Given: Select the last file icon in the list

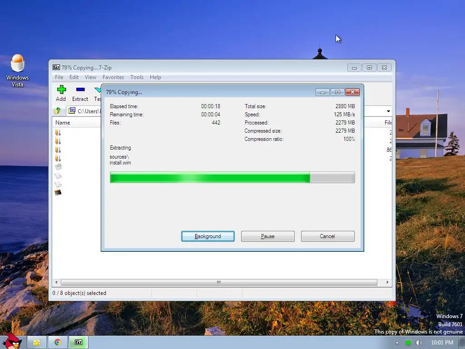Looking at the screenshot, I should pyautogui.click(x=58, y=193).
